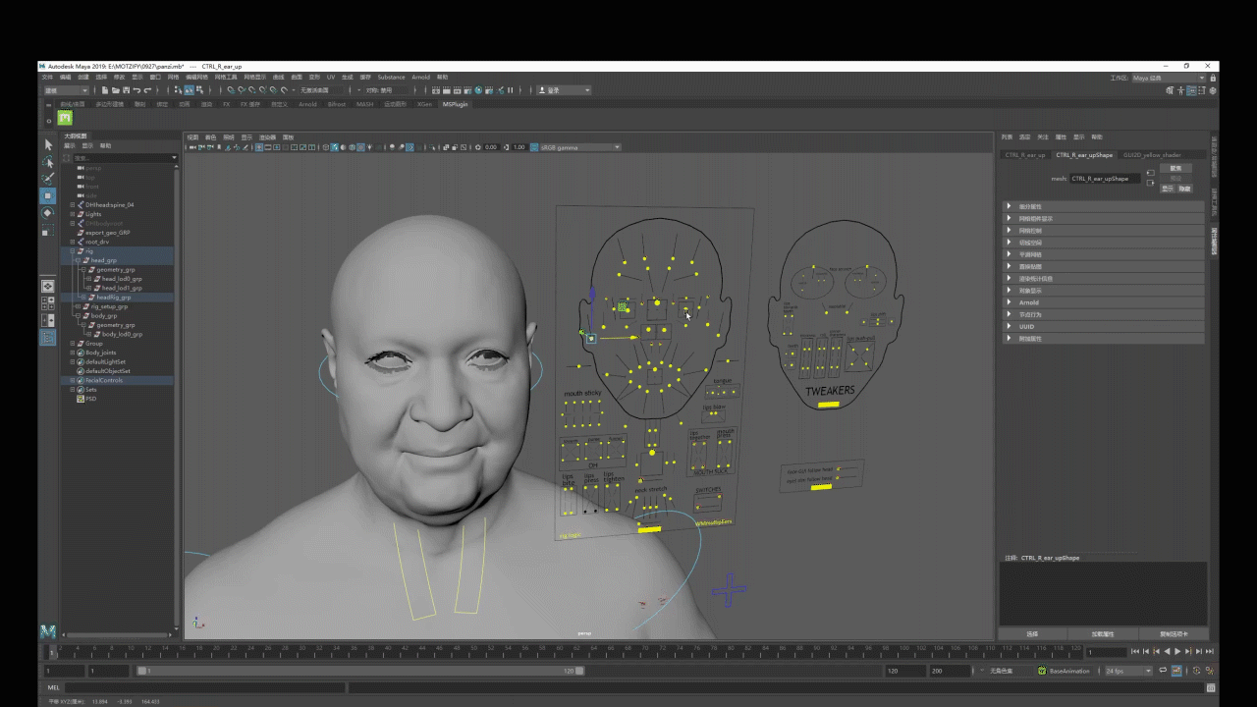Click the playback range slider bar

click(x=359, y=672)
